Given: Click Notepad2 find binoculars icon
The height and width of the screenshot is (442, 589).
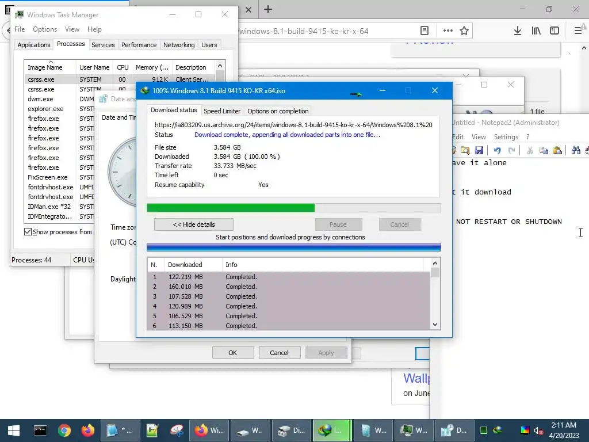Looking at the screenshot, I should [576, 150].
